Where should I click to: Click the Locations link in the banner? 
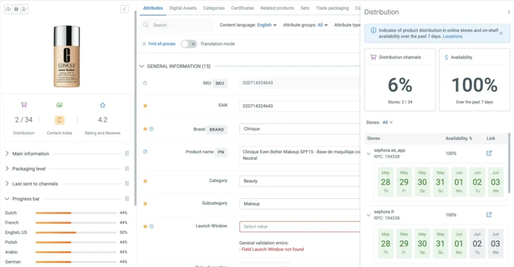pyautogui.click(x=452, y=37)
